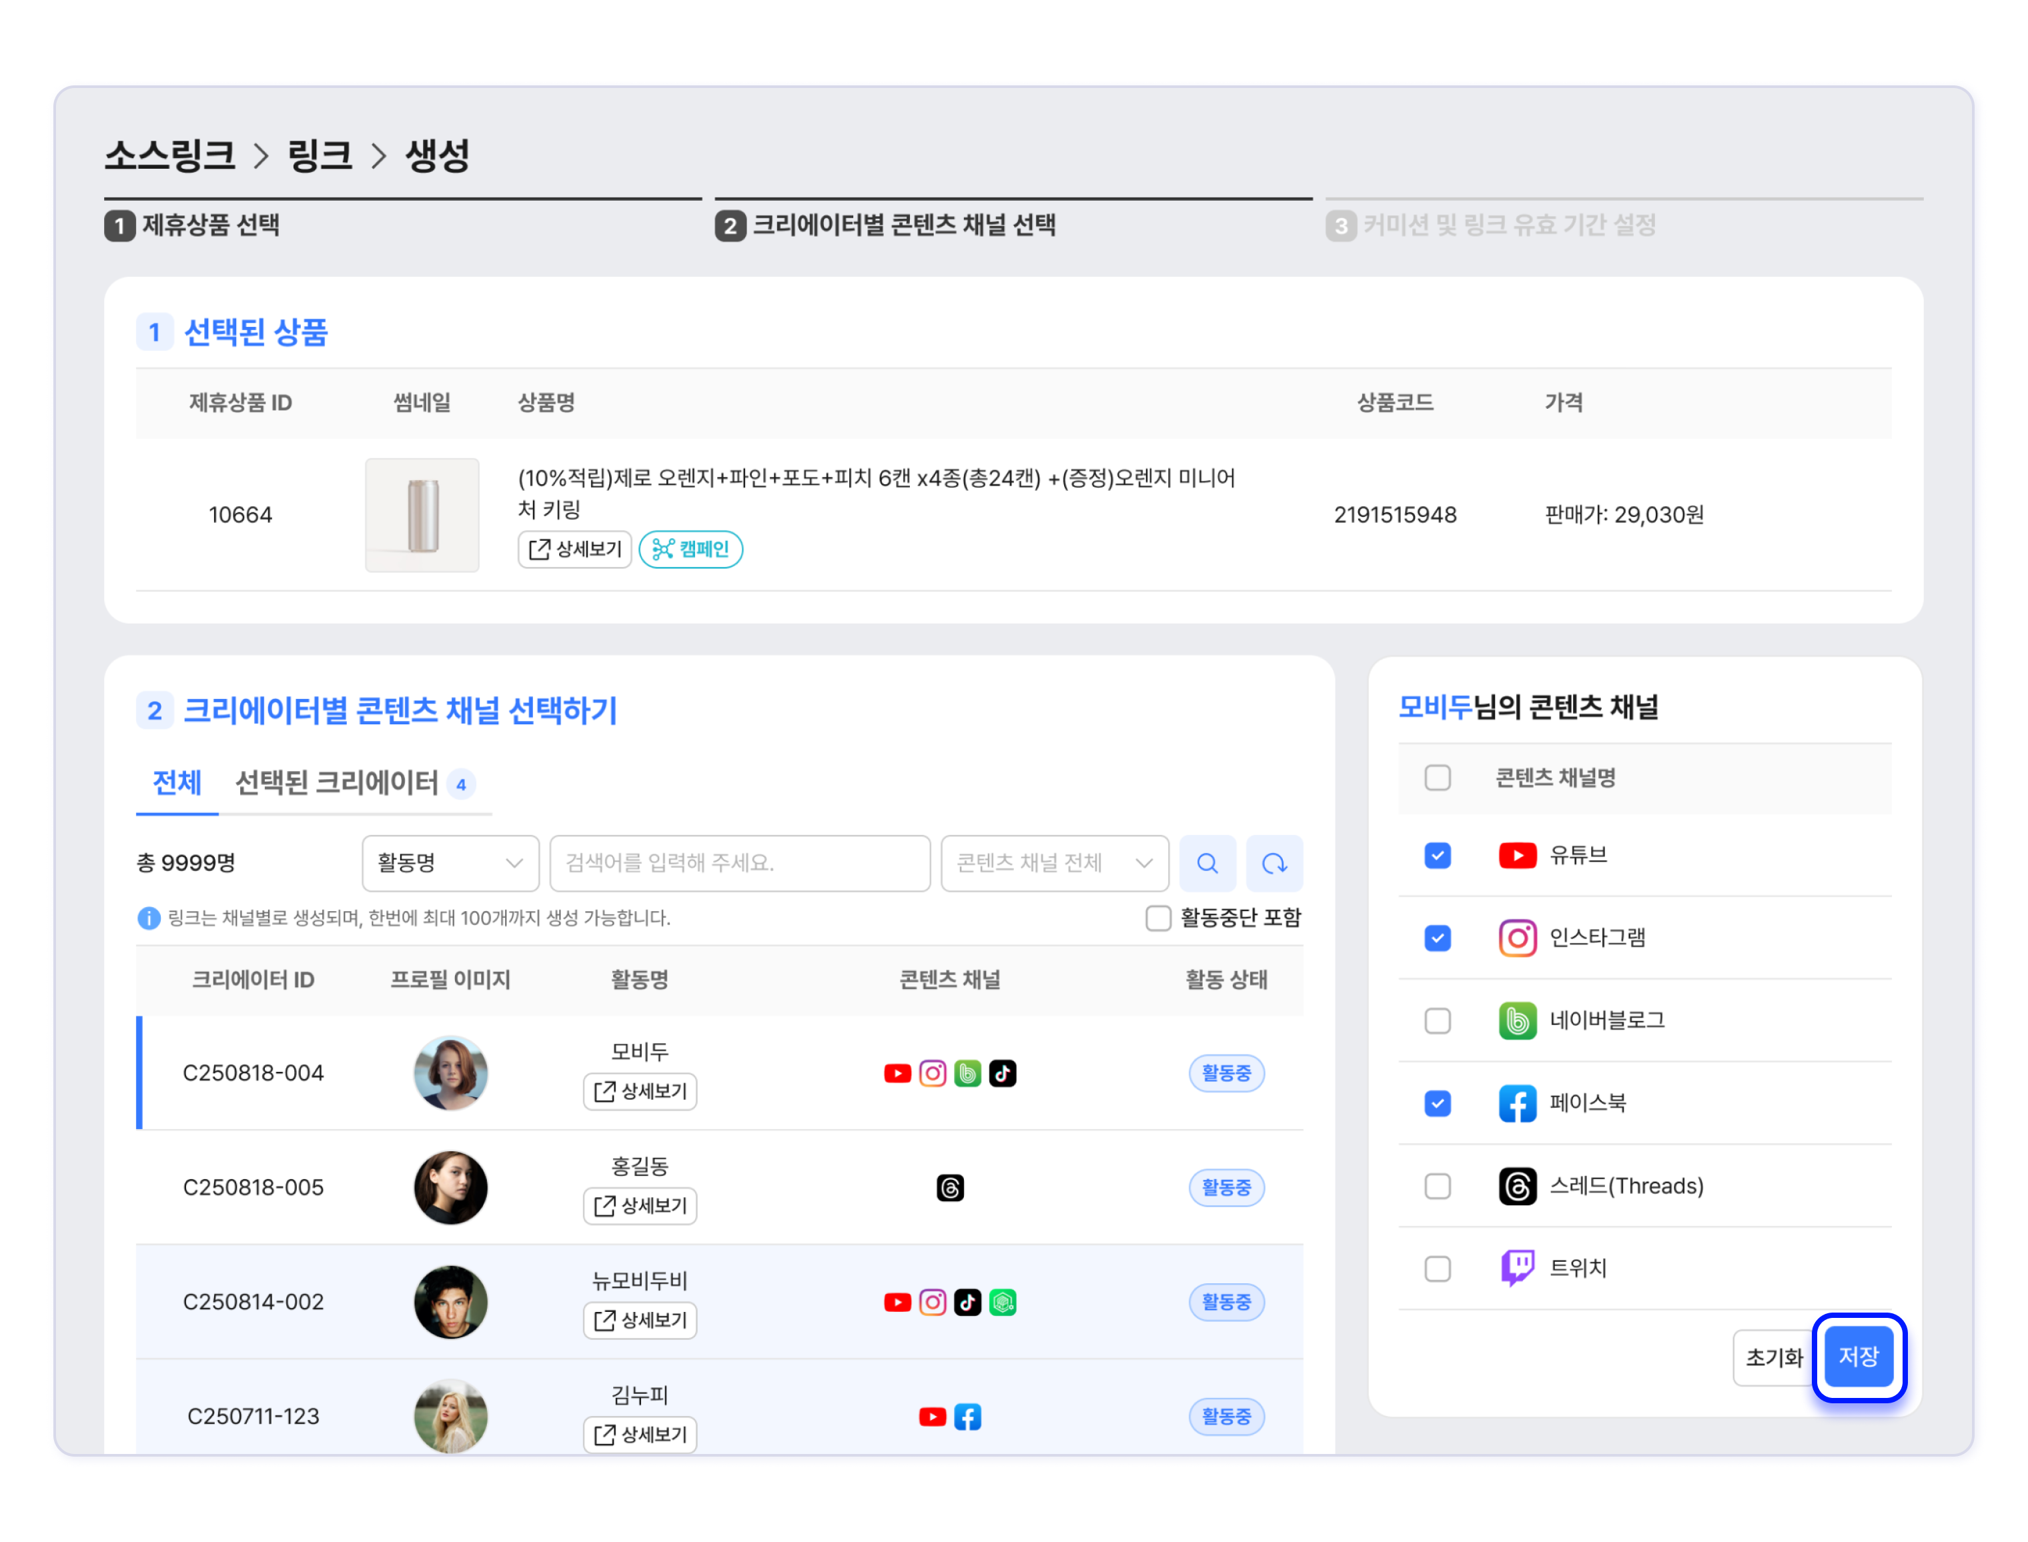The image size is (2028, 1542).
Task: Click the product can thumbnail image
Action: [422, 515]
